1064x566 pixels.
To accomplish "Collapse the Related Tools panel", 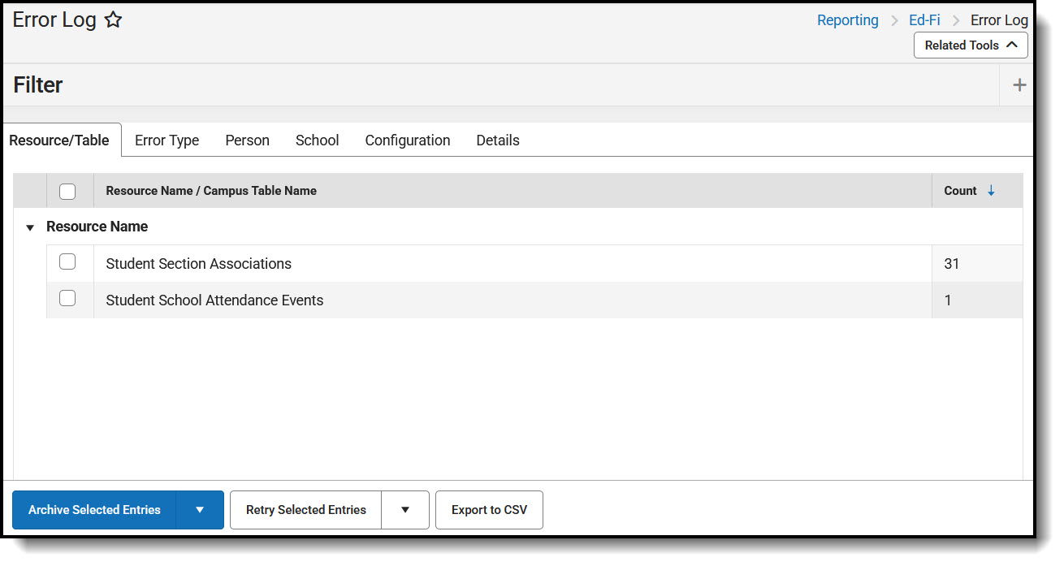I will (971, 45).
